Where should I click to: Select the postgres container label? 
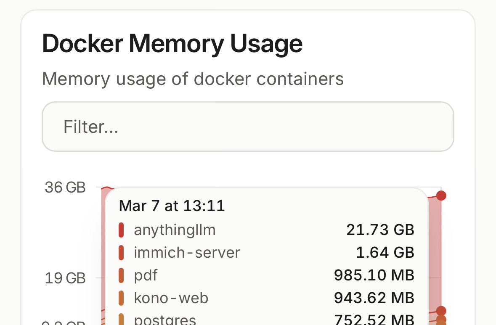tap(165, 320)
